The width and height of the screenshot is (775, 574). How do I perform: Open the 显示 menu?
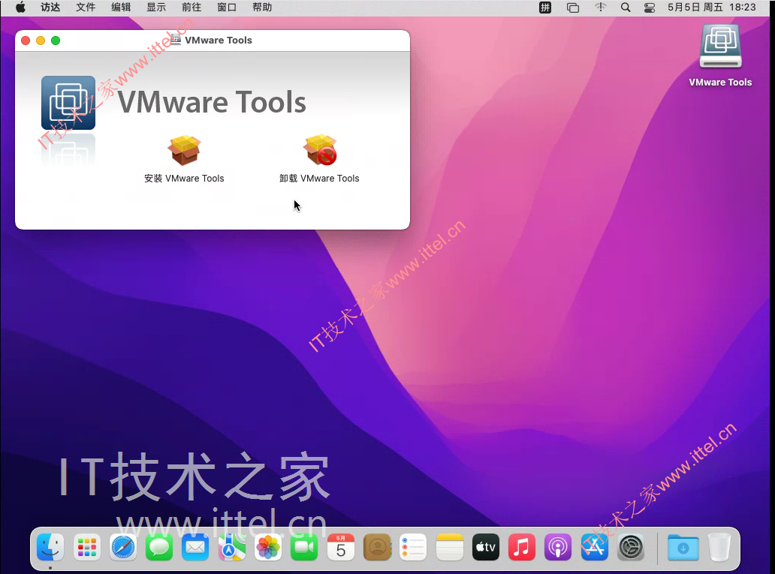156,8
